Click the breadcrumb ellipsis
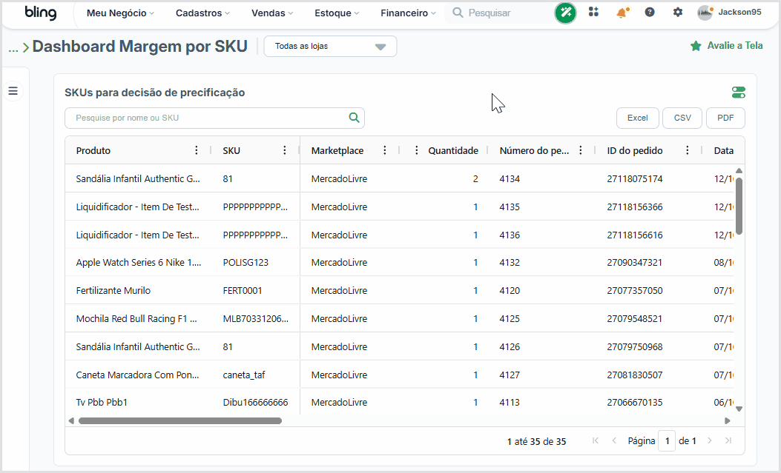This screenshot has width=781, height=473. [x=13, y=47]
